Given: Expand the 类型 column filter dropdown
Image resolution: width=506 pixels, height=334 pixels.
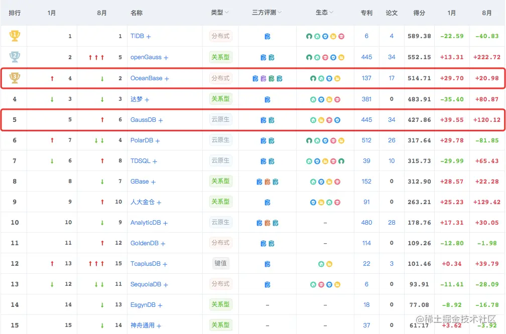Looking at the screenshot, I should click(x=227, y=12).
